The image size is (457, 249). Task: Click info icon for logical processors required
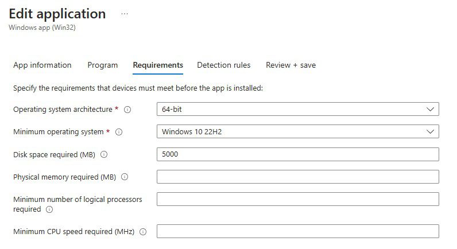49,209
